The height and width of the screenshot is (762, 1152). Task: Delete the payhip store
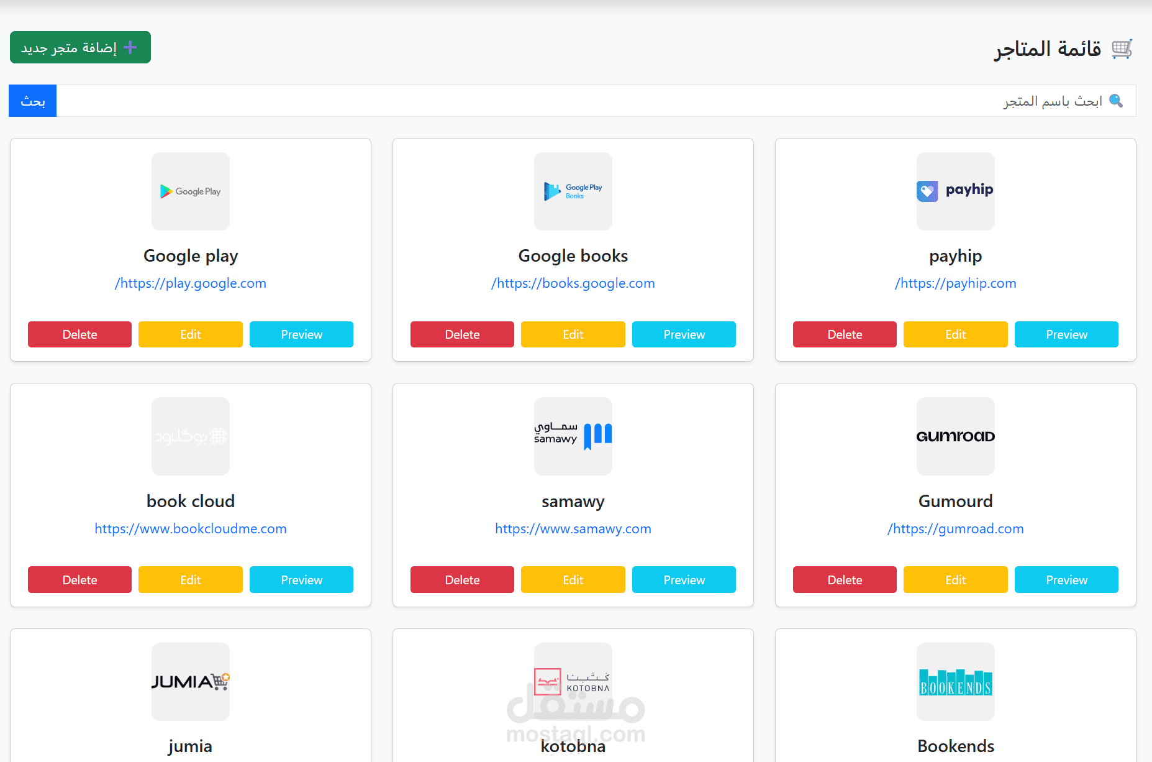pyautogui.click(x=845, y=334)
